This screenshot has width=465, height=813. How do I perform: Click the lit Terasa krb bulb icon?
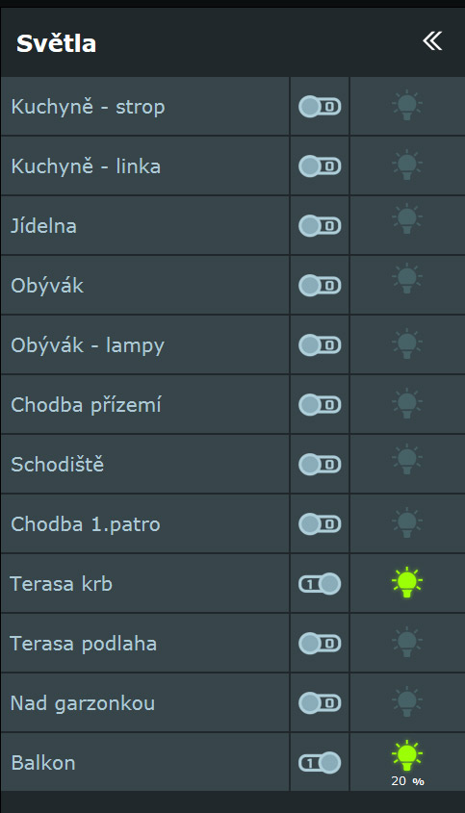(407, 583)
